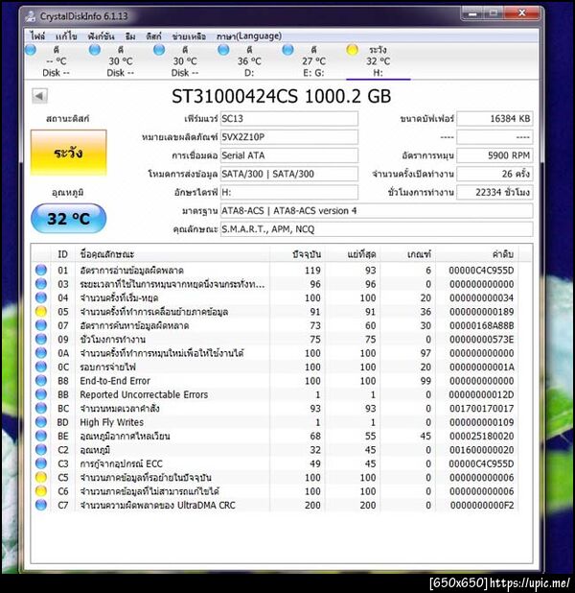This screenshot has height=593, width=575.
Task: Click the 32 °C temperature button
Action: click(68, 219)
